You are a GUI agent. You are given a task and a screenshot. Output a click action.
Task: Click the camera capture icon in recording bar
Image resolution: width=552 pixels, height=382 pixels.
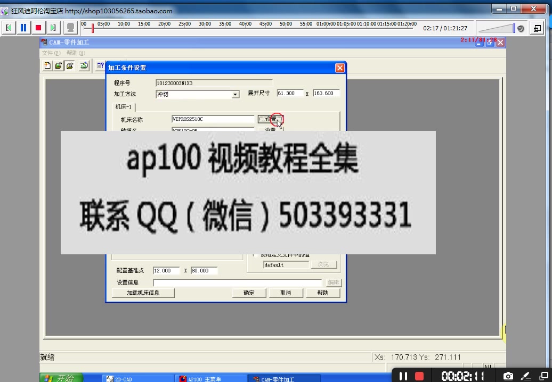tap(509, 376)
